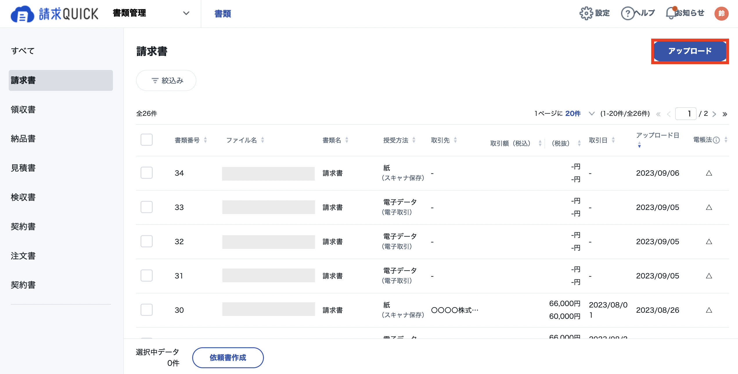Image resolution: width=738 pixels, height=374 pixels.
Task: Click the 全26件 count label
Action: (147, 114)
